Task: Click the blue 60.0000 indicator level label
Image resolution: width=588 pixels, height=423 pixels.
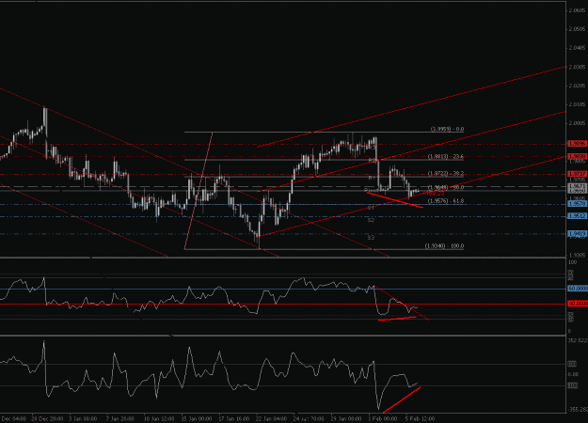Action: point(578,289)
